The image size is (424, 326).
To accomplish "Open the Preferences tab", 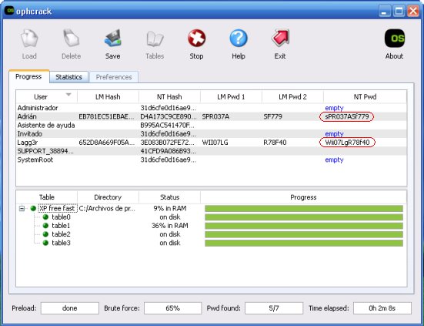I will 114,77.
